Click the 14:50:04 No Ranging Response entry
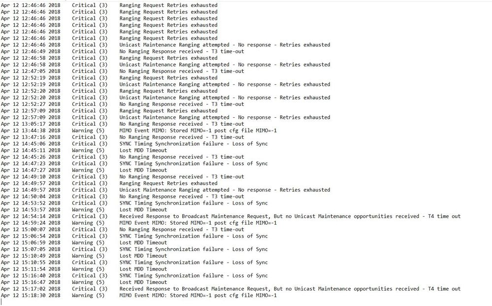 coord(182,197)
